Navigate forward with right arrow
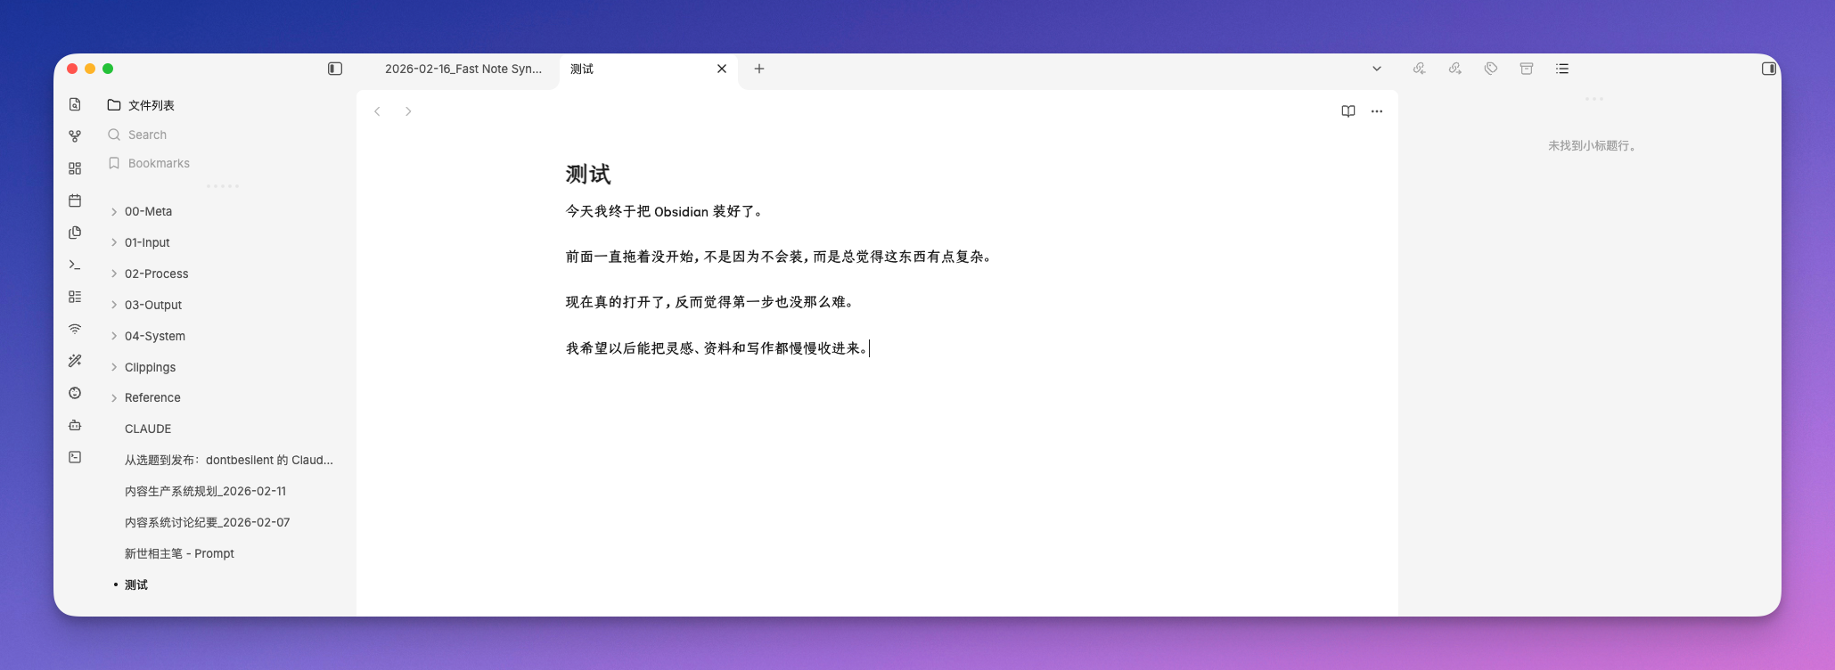Screen dimensions: 1835x670 [x=408, y=111]
